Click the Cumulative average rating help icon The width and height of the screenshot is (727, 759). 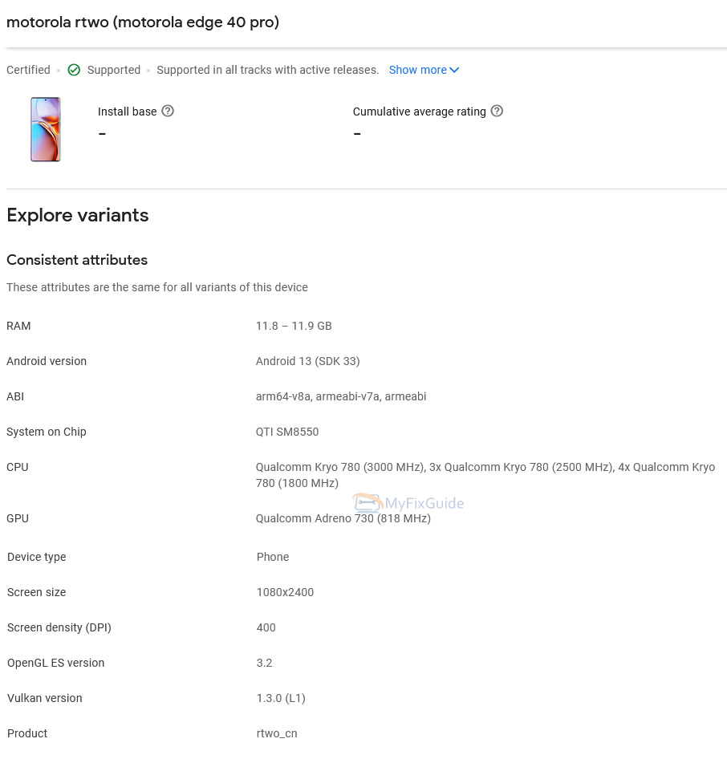pyautogui.click(x=497, y=112)
